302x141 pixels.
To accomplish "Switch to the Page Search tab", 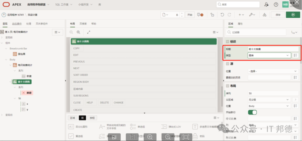I will (83, 24).
